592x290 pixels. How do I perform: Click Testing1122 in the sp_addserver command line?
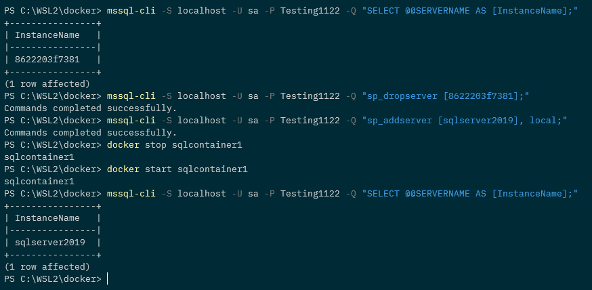pos(310,121)
